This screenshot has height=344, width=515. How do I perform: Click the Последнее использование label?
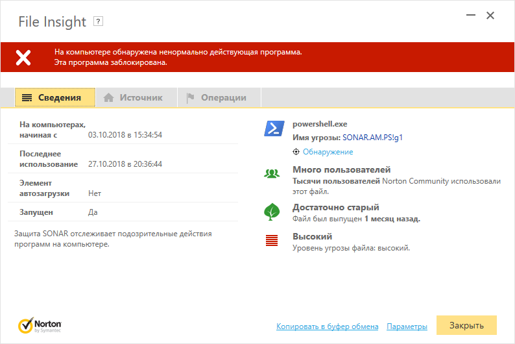pyautogui.click(x=49, y=159)
